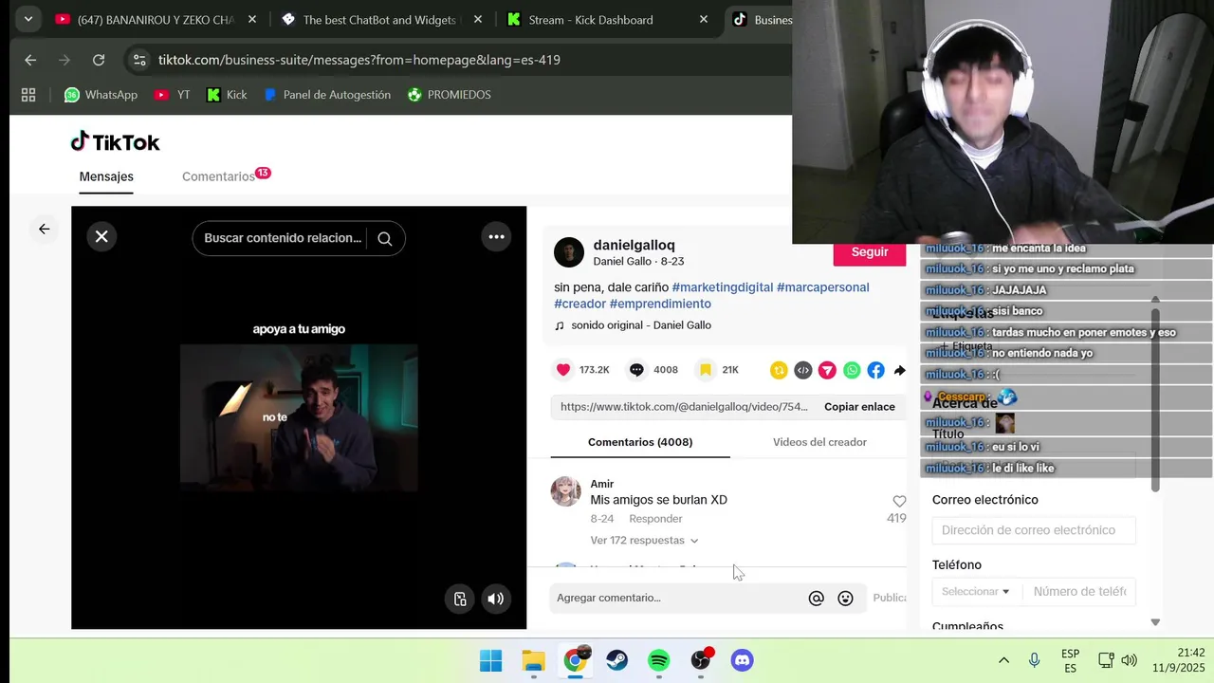Open Amir's commenter avatar
The width and height of the screenshot is (1214, 683).
coord(566,491)
